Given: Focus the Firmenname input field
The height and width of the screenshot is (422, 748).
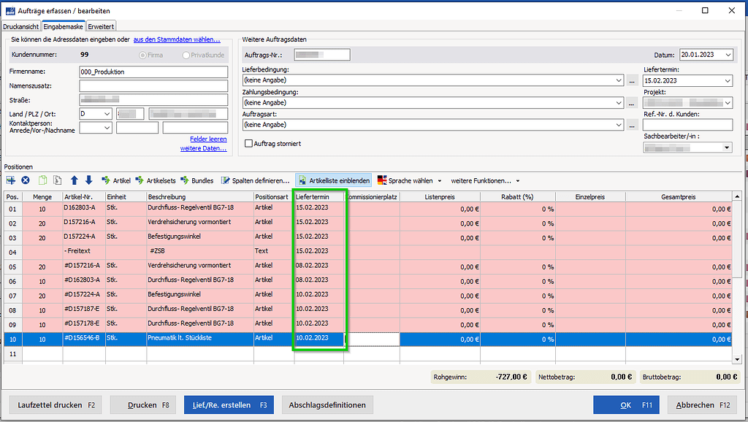Looking at the screenshot, I should (153, 72).
